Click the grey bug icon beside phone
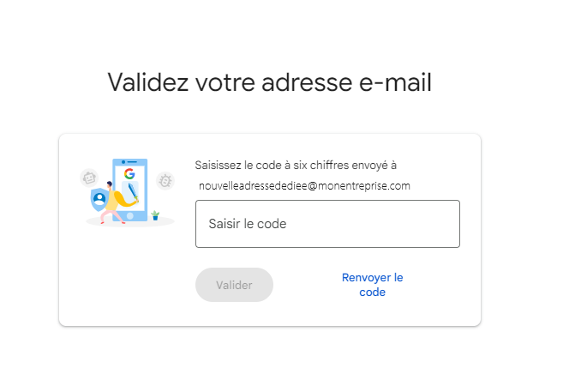Viewport: 587px width, 374px height. (165, 181)
